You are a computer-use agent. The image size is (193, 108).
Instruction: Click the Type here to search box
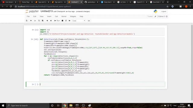click(27, 105)
